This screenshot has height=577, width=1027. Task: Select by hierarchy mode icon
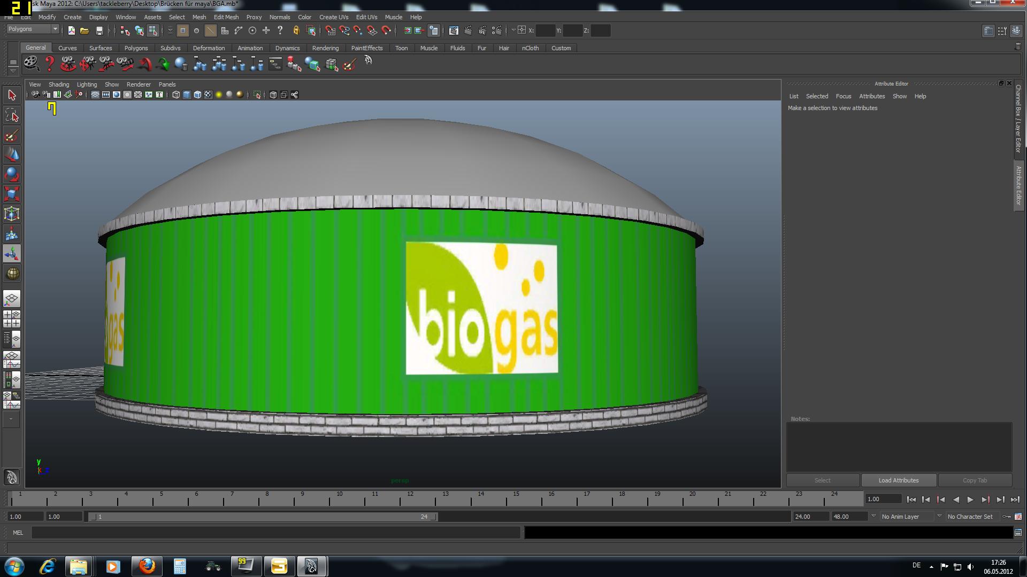tap(125, 30)
